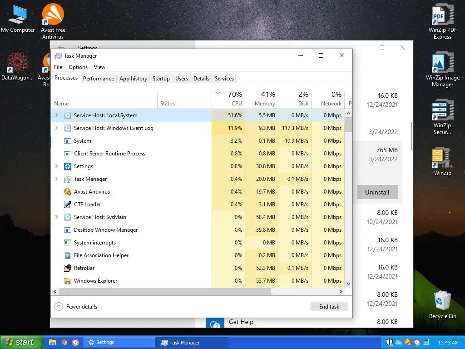
Task: Click the RetroBar process icon
Action: click(68, 268)
